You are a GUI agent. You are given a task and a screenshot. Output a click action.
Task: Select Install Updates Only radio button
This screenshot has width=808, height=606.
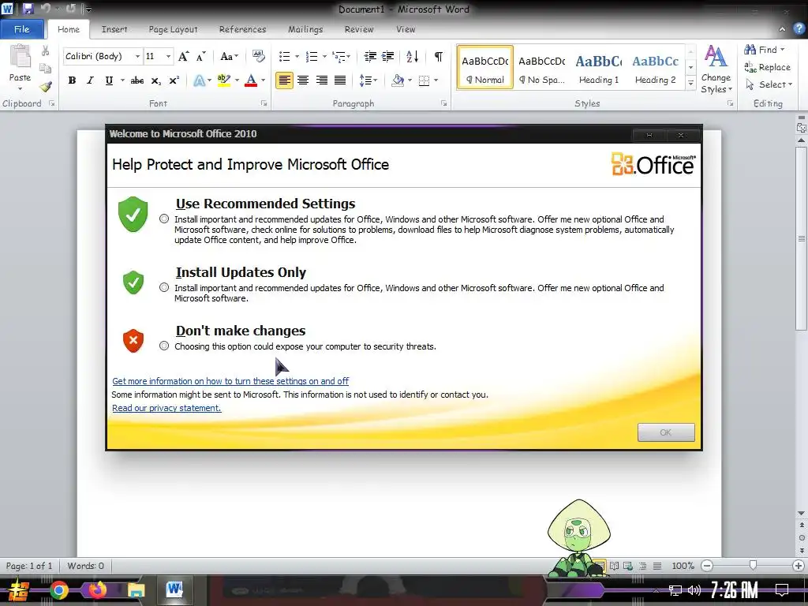click(164, 287)
